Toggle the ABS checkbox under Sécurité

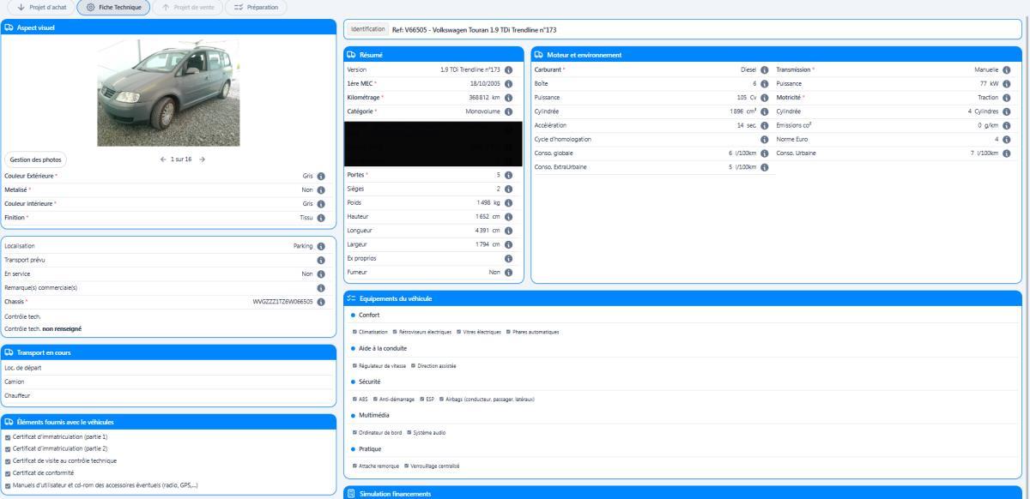coord(354,399)
